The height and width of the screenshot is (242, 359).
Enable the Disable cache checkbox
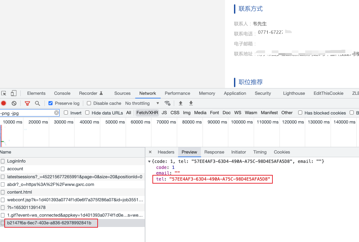[89, 103]
